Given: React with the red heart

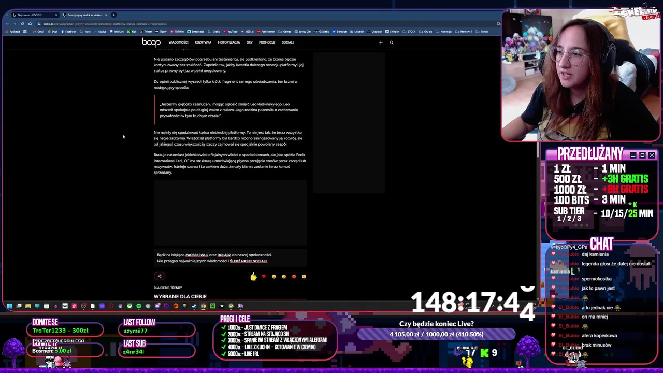Looking at the screenshot, I should 264,277.
